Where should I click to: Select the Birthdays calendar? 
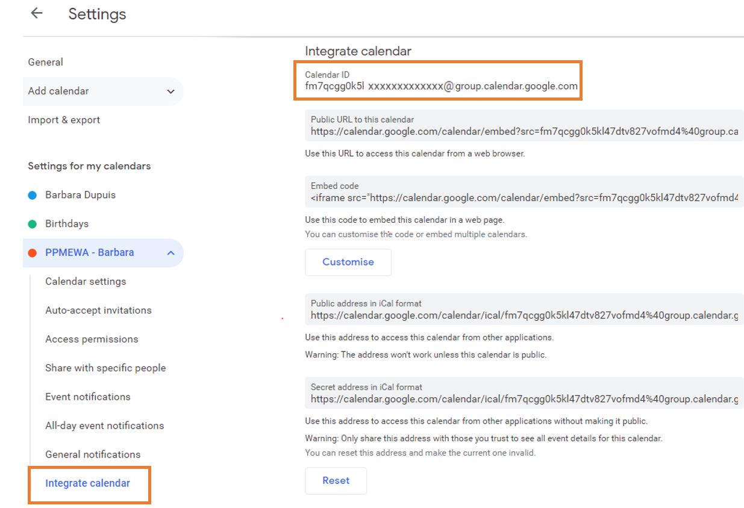(67, 224)
